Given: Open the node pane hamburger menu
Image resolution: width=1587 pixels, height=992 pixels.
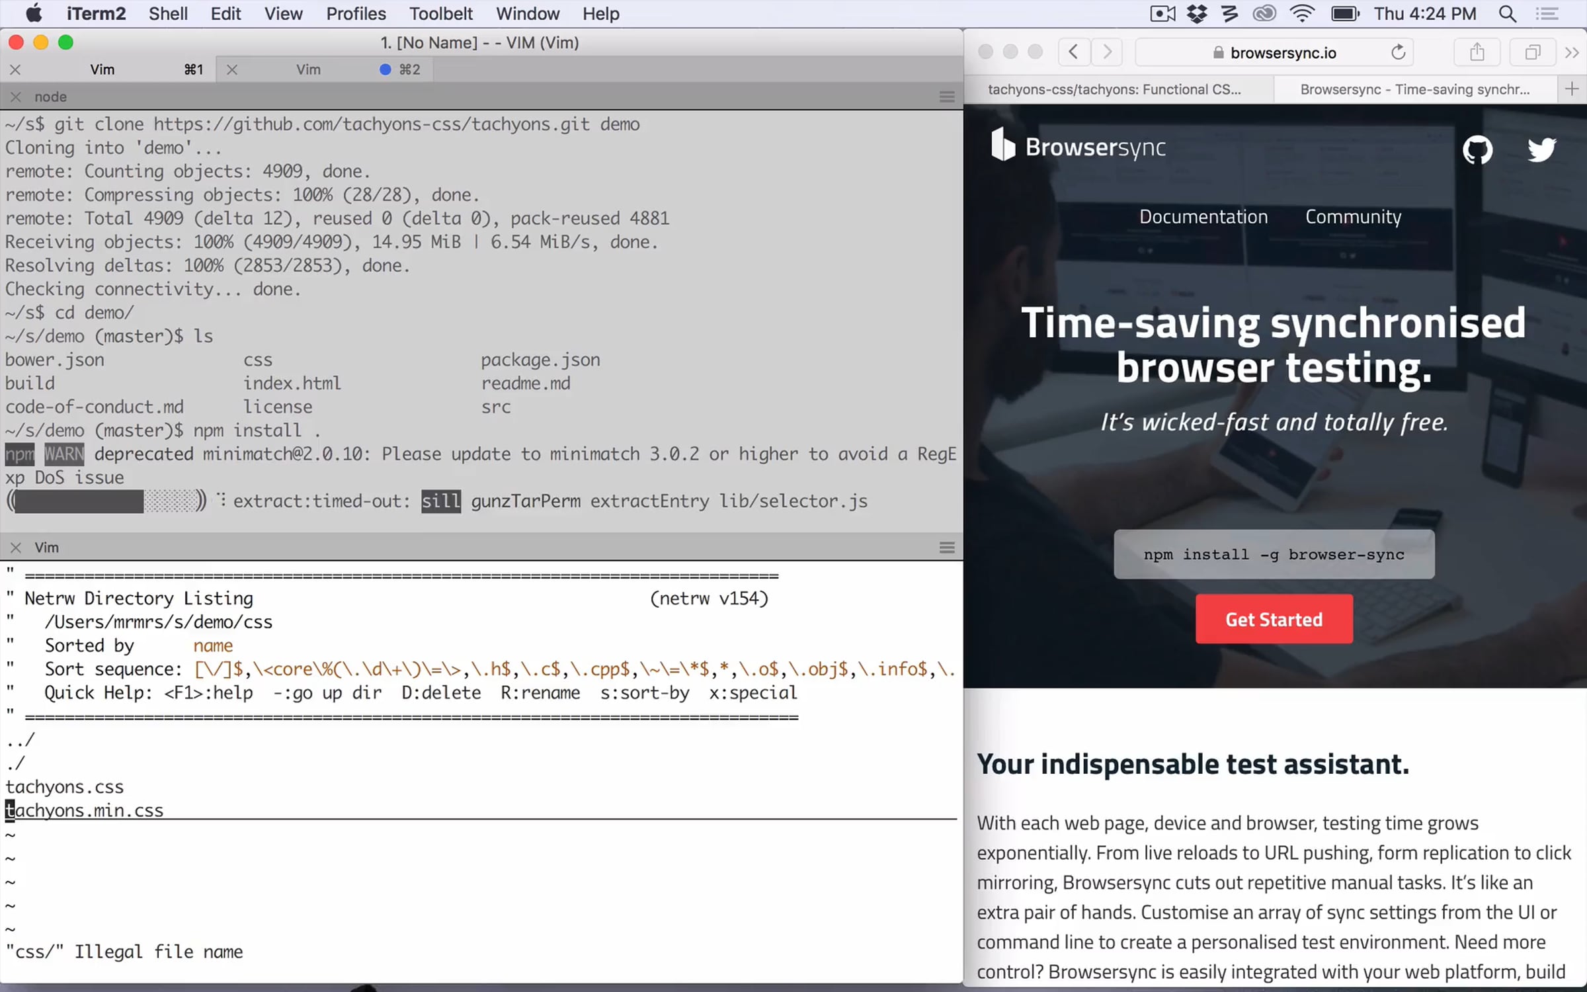Looking at the screenshot, I should click(x=947, y=97).
